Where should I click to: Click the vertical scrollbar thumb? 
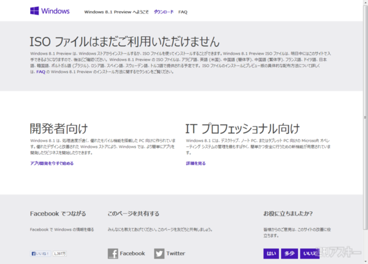tap(365, 117)
